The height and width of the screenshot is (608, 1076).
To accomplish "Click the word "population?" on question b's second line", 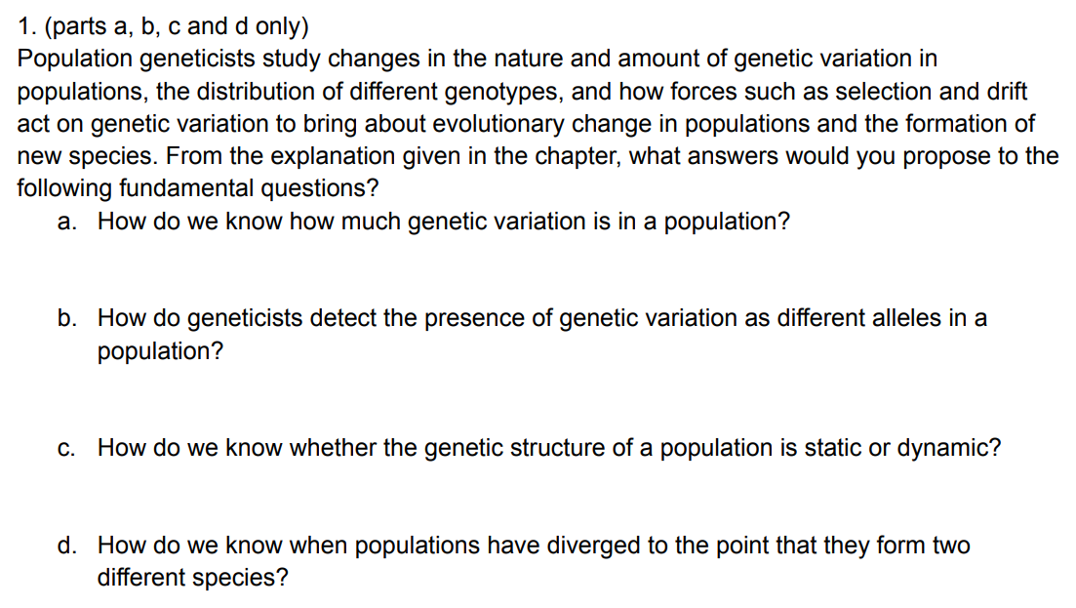I will click(160, 351).
